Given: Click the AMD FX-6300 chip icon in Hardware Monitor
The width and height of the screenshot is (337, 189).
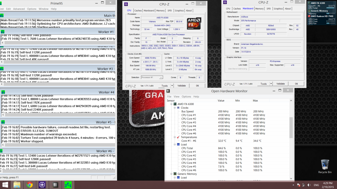Looking at the screenshot, I should click(175, 104).
